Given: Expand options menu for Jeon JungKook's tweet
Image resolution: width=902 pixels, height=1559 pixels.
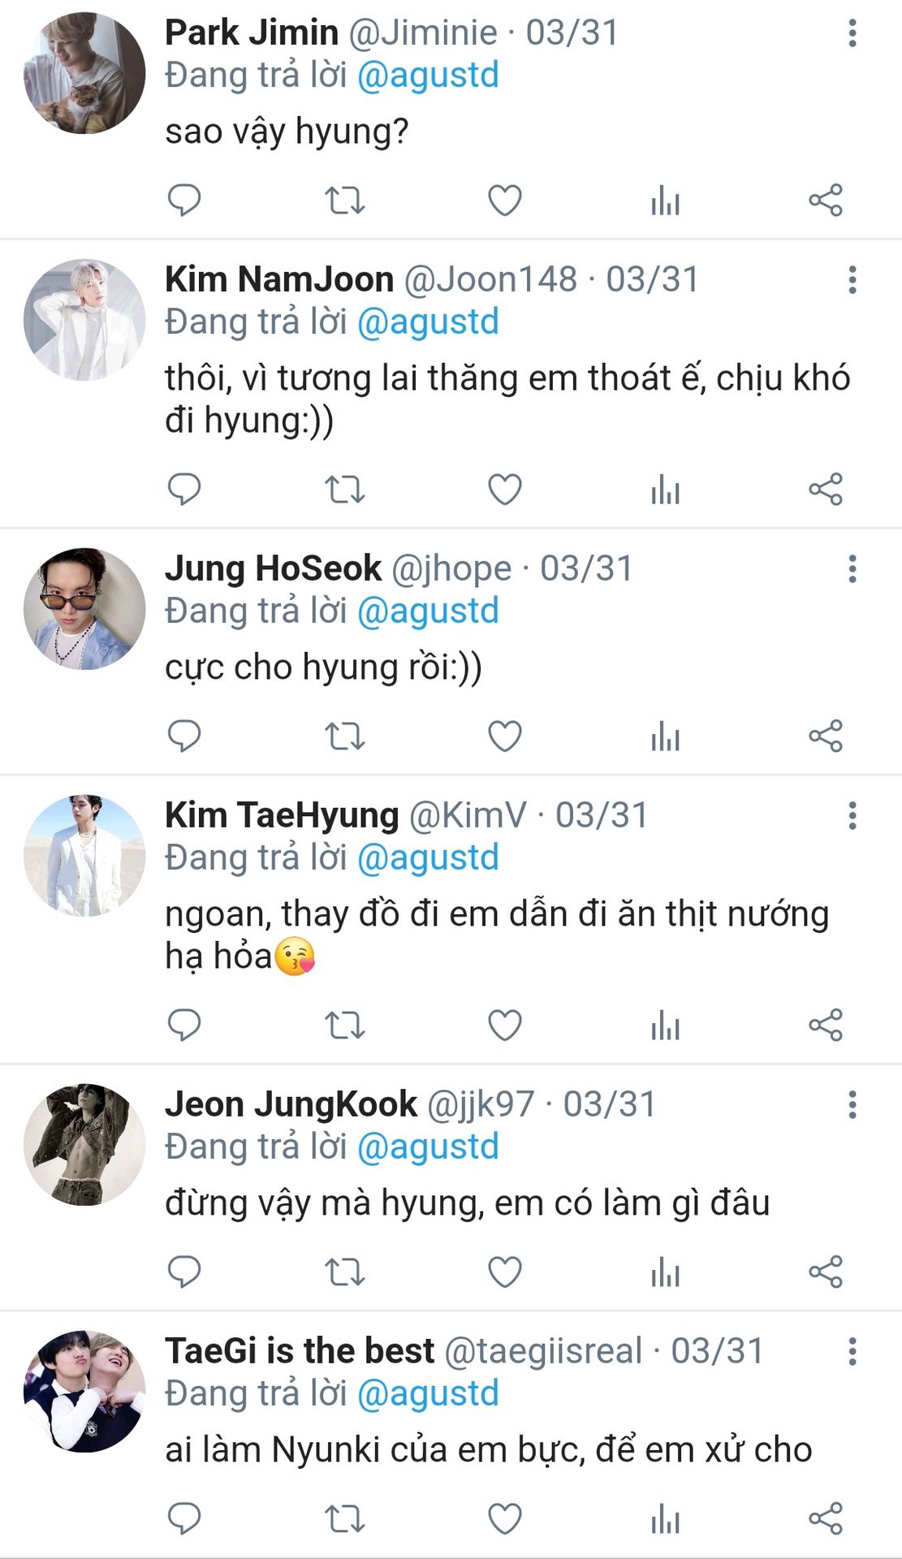Looking at the screenshot, I should [852, 1105].
